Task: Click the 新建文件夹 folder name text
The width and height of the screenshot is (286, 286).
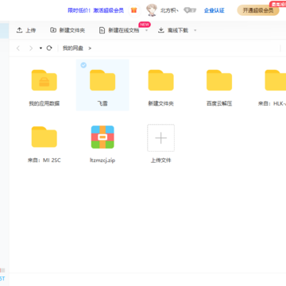Action: click(160, 103)
